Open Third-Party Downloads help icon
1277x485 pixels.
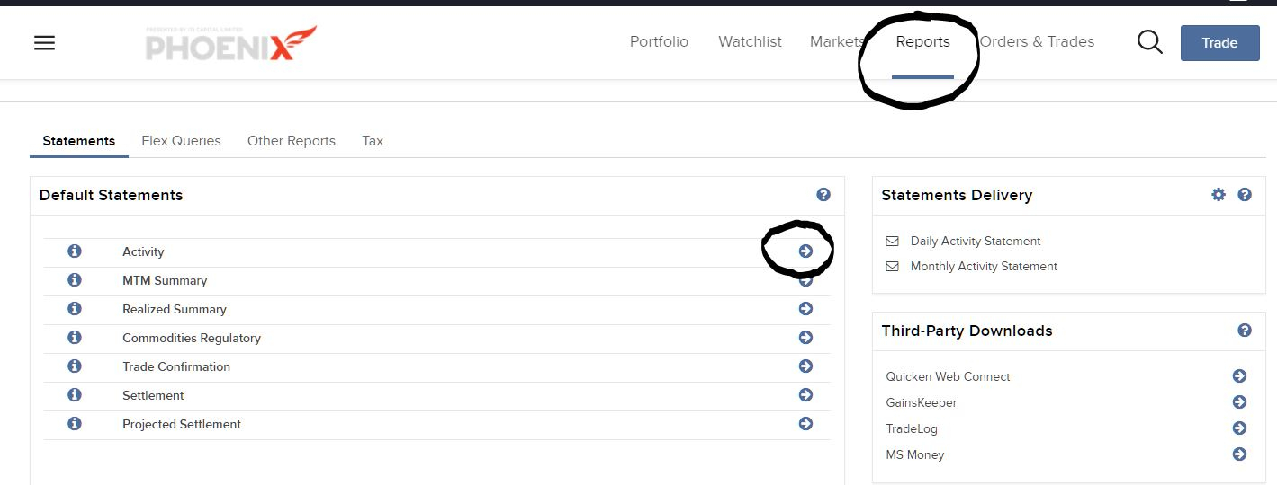1245,331
